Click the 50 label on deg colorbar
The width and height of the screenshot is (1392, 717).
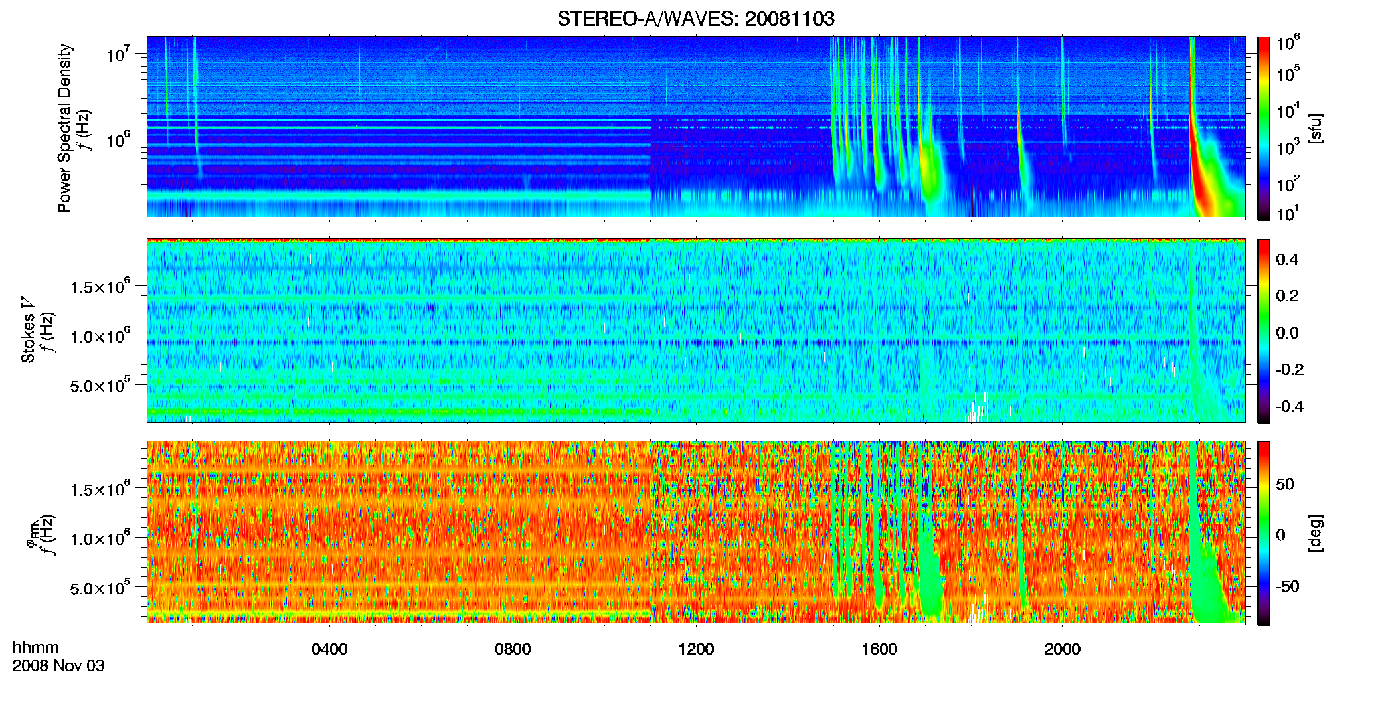point(1285,484)
